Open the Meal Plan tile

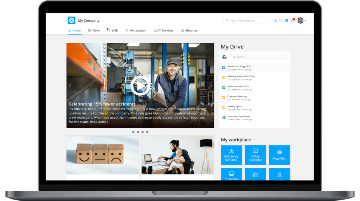279,155
